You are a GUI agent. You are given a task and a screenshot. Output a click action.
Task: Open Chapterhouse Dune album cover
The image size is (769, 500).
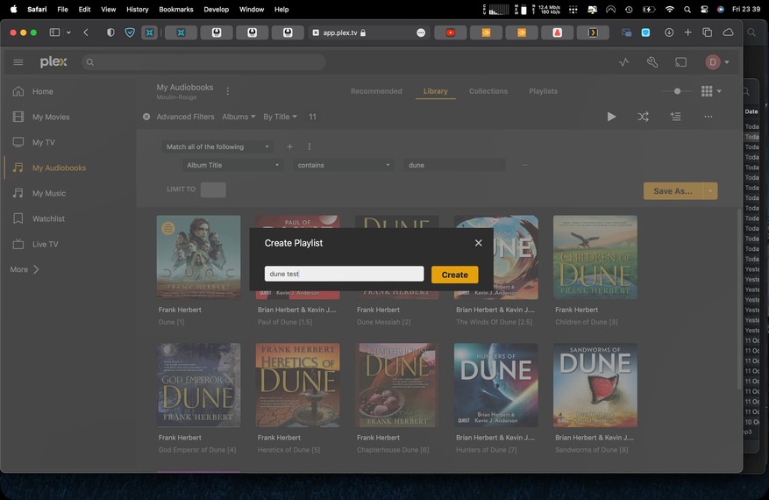396,385
